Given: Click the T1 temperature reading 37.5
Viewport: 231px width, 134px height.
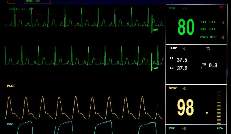Looking at the screenshot, I should coord(182,60).
